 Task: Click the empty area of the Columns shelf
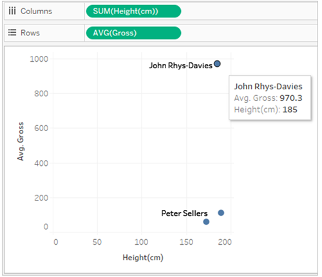[x=249, y=11]
